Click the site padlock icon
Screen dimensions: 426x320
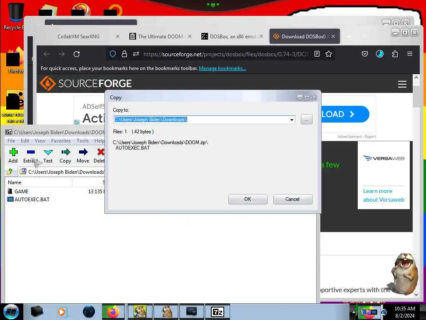[124, 54]
